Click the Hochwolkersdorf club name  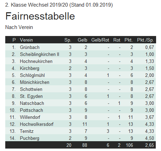pos(37,124)
